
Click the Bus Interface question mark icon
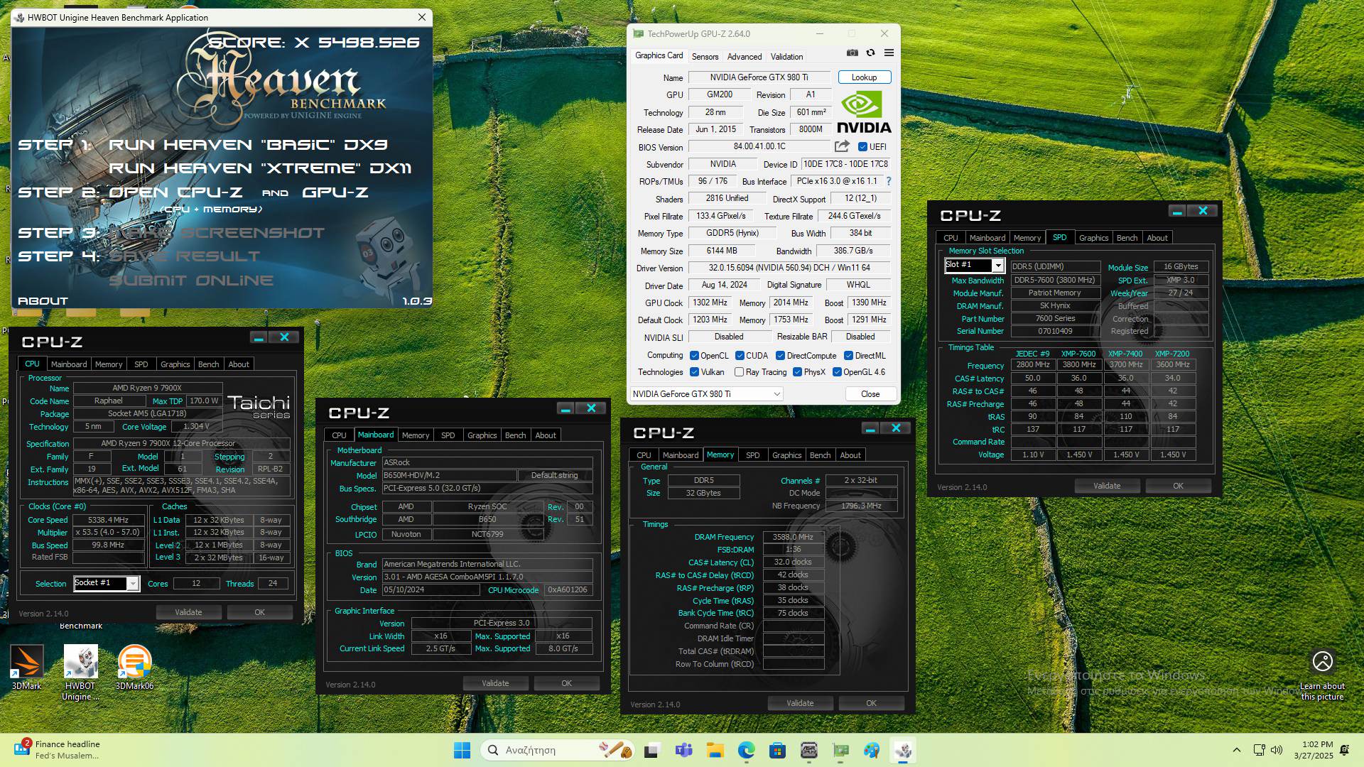pos(889,181)
